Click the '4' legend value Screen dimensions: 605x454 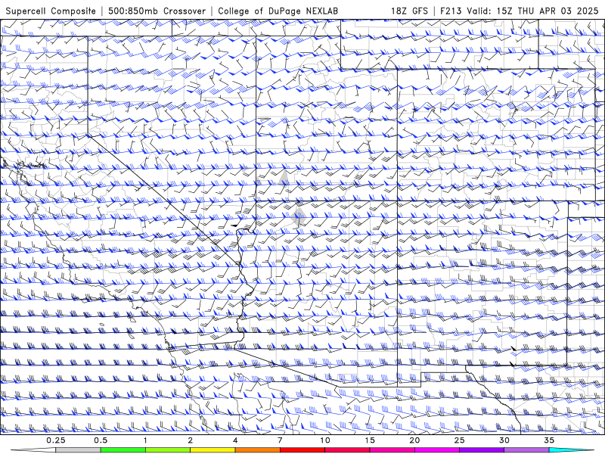(x=235, y=440)
